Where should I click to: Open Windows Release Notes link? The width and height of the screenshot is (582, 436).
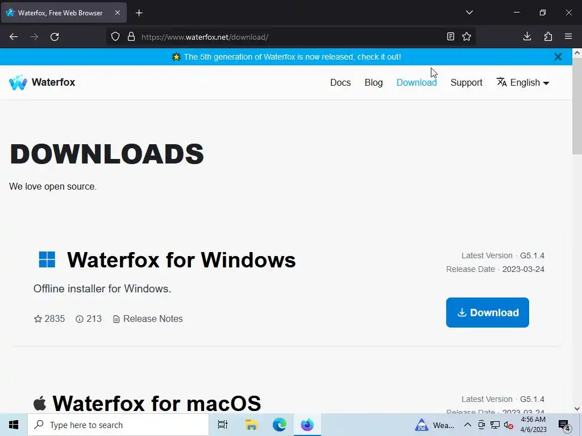[148, 319]
